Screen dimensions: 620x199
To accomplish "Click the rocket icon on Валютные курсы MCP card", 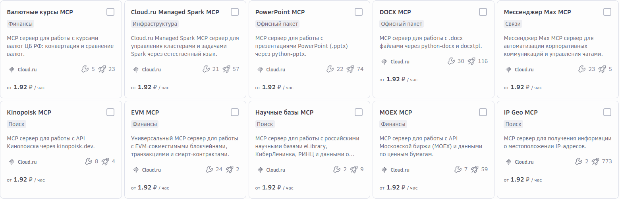I will pyautogui.click(x=102, y=69).
